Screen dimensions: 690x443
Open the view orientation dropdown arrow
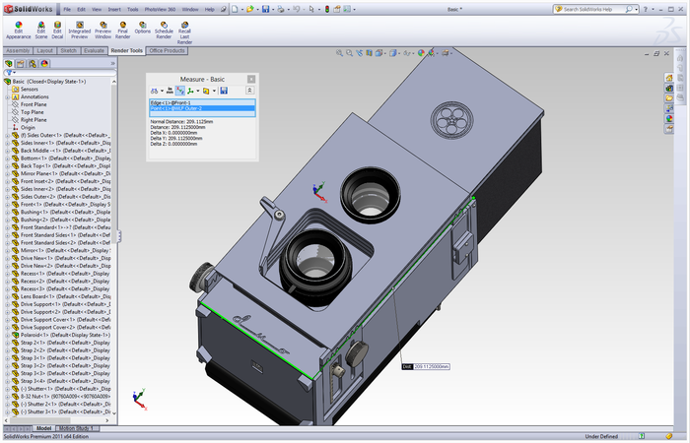(385, 53)
